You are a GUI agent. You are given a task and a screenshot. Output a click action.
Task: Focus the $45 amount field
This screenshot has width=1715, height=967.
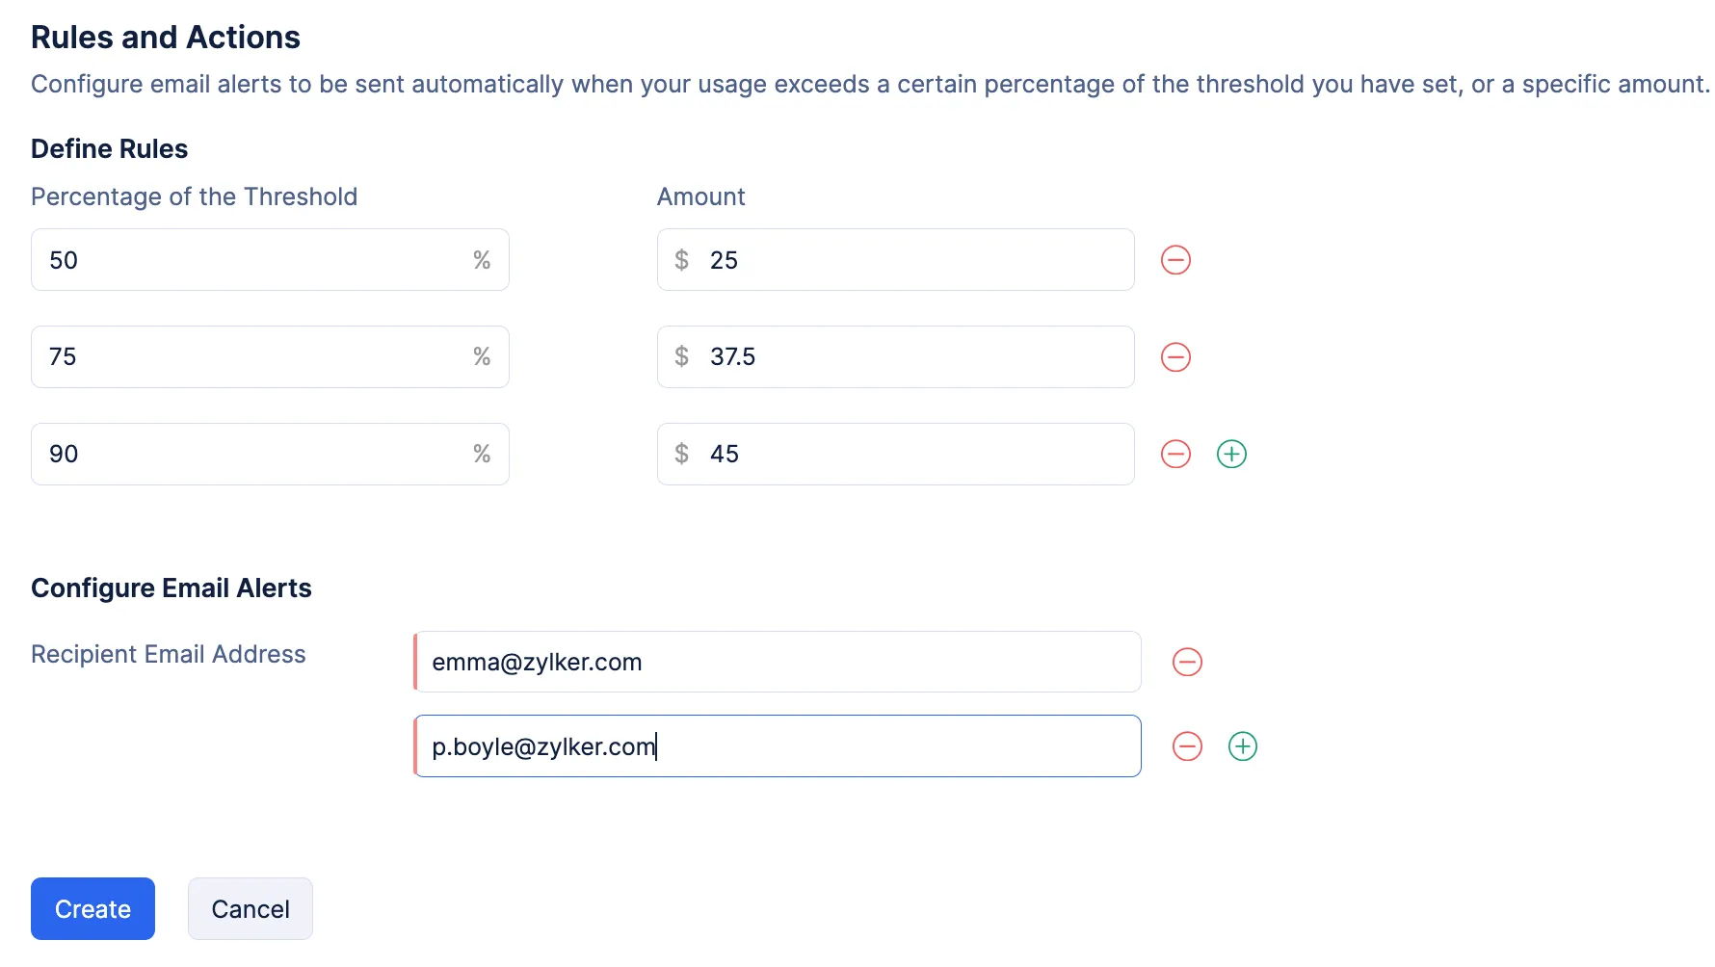click(x=896, y=454)
